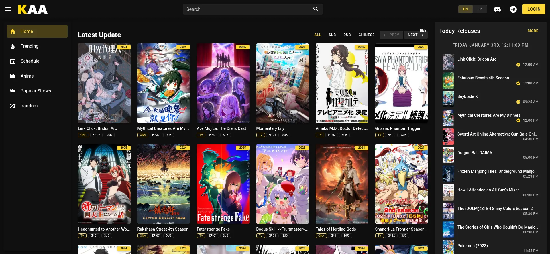Screen dimensions: 550x254
Task: Open the Discord link icon
Action: tap(497, 9)
